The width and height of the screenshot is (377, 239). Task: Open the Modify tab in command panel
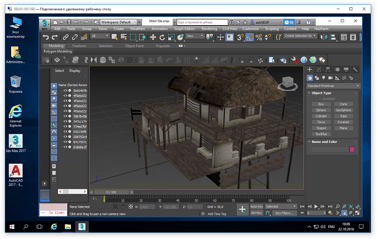319,70
